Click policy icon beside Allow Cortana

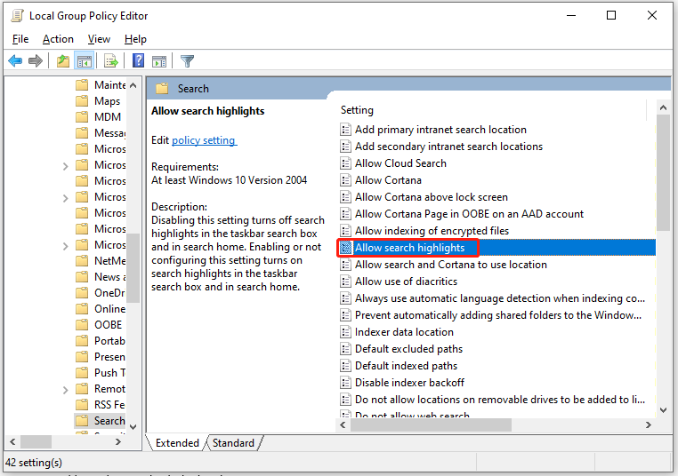tap(345, 180)
